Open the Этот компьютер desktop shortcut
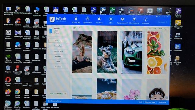This screenshot has height=110, width=195. [x=37, y=11]
